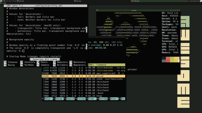Toggle F5 Tree view in htop
202x113 pixels.
pos(91,99)
